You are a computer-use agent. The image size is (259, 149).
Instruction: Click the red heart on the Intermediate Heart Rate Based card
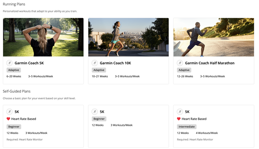pyautogui.click(x=179, y=119)
